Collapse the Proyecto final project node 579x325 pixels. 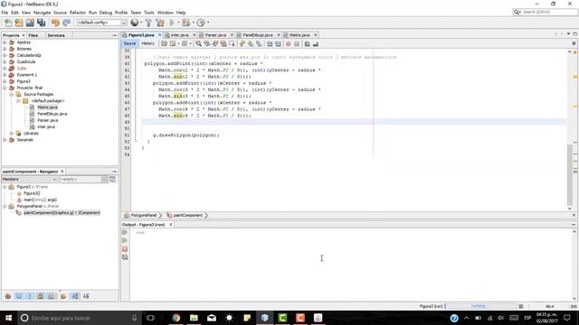point(5,88)
